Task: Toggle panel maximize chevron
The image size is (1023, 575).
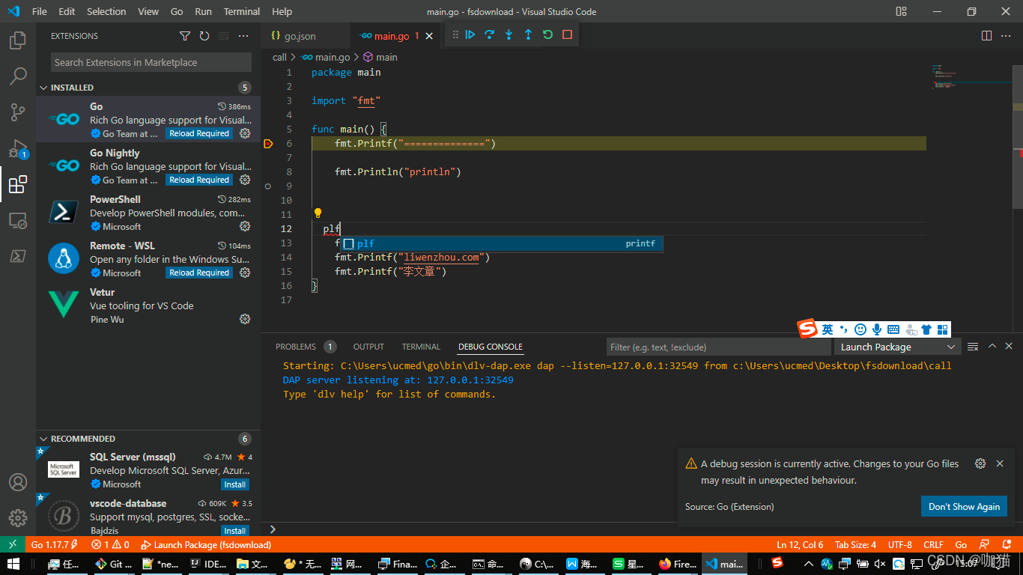Action: click(992, 346)
